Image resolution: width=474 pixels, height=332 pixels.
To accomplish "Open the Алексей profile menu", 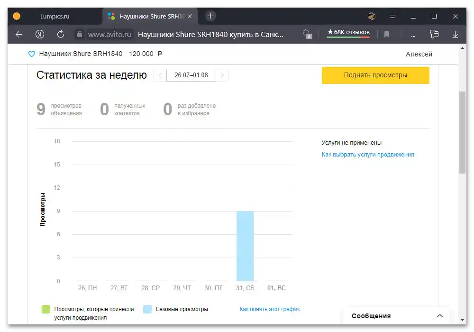I will tap(419, 54).
